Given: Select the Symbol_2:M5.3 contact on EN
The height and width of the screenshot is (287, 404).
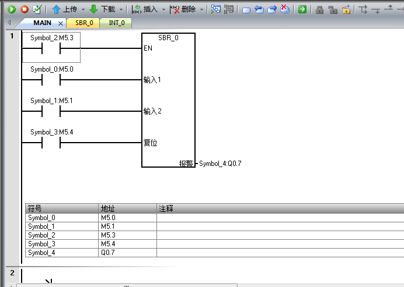Looking at the screenshot, I should click(x=51, y=48).
